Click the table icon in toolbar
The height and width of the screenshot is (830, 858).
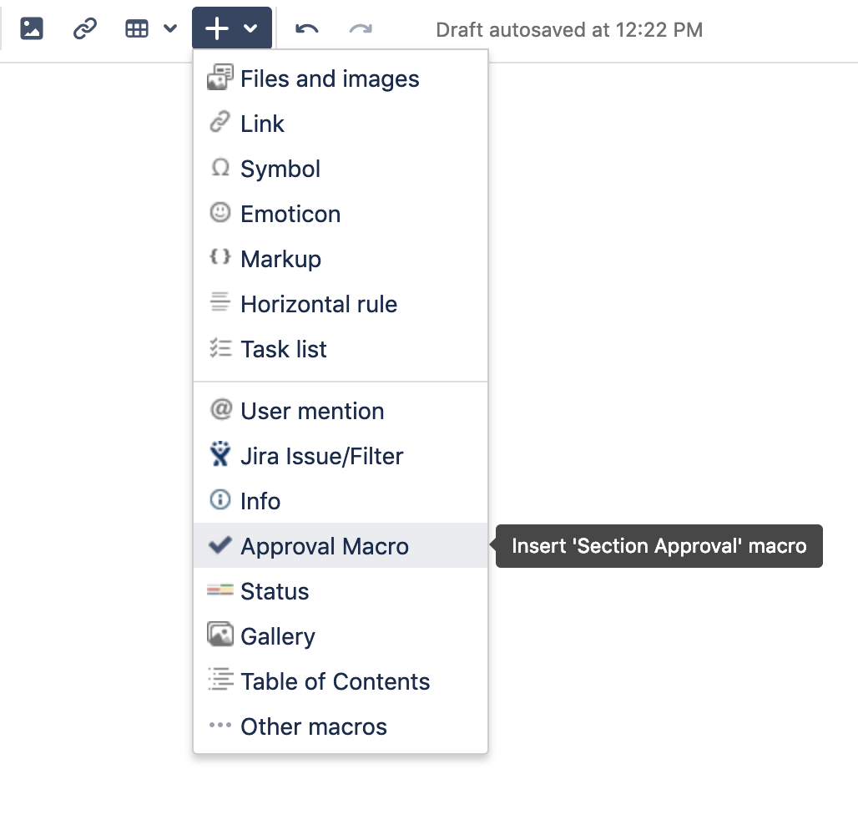[x=137, y=29]
